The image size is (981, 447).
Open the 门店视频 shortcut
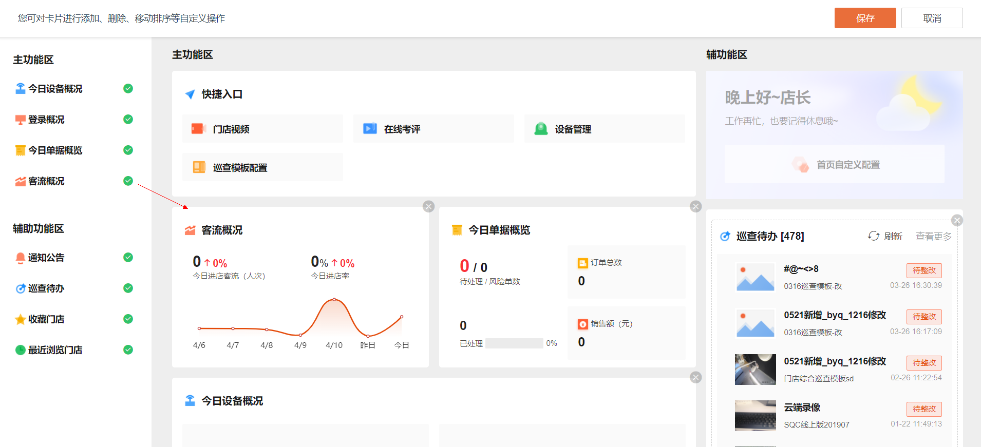click(x=262, y=129)
